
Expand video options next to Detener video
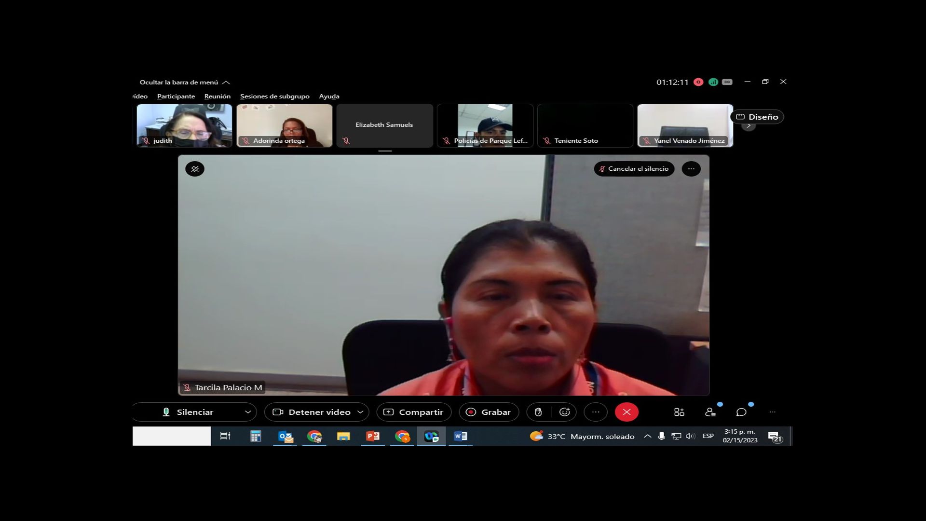pos(360,412)
